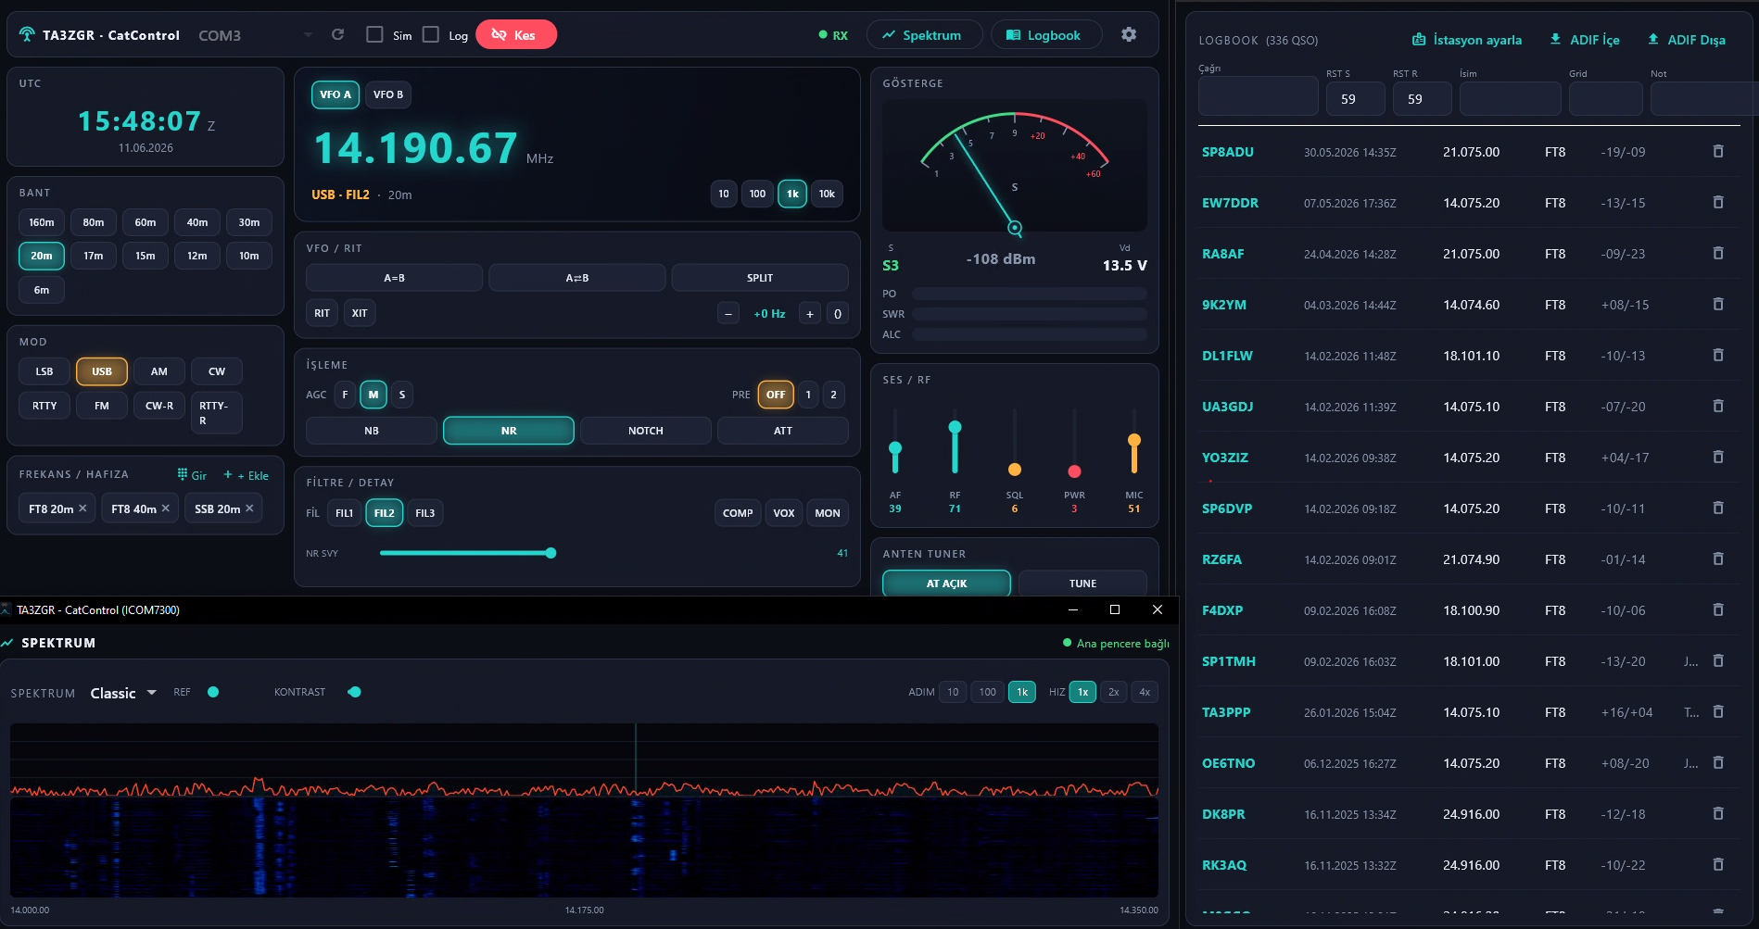Toggle the ATT attenuator
The width and height of the screenshot is (1759, 929).
783,431
